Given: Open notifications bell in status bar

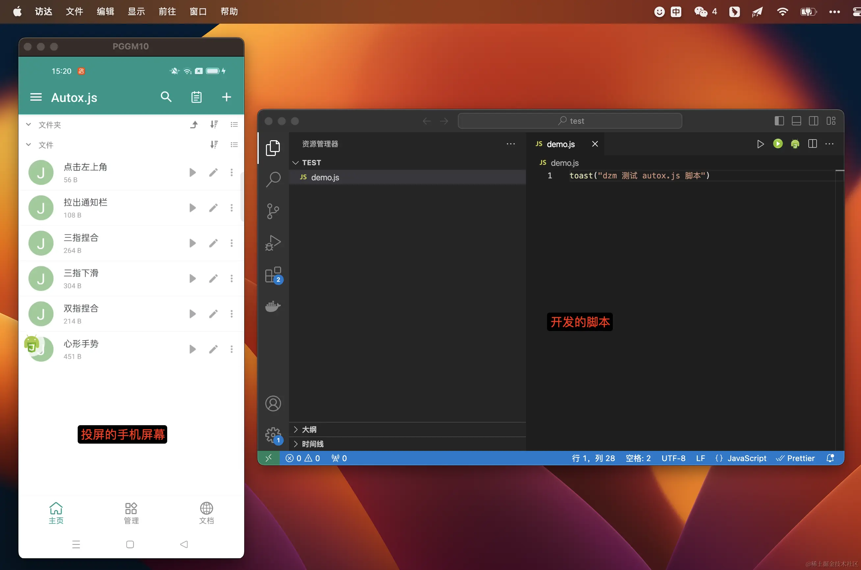Looking at the screenshot, I should pos(830,458).
